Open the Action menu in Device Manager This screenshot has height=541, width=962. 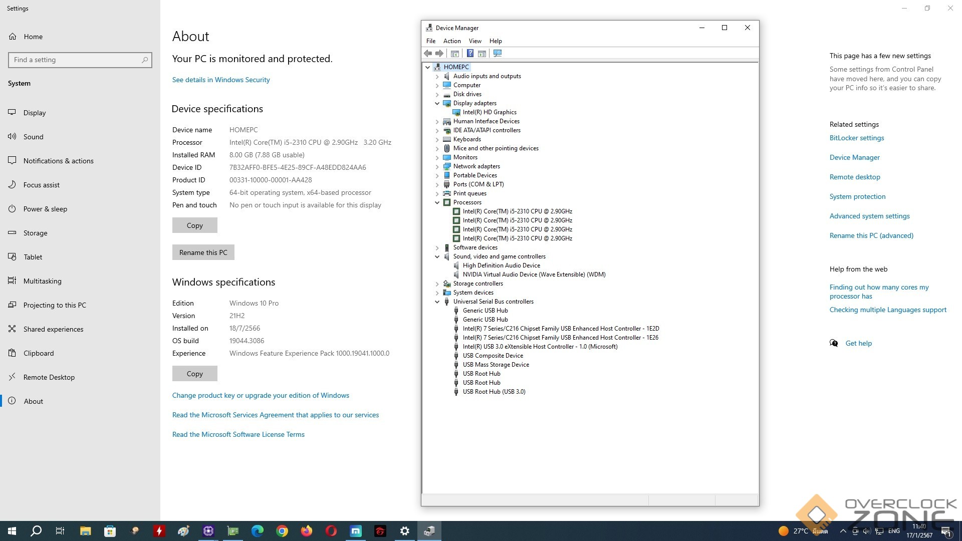coord(451,41)
